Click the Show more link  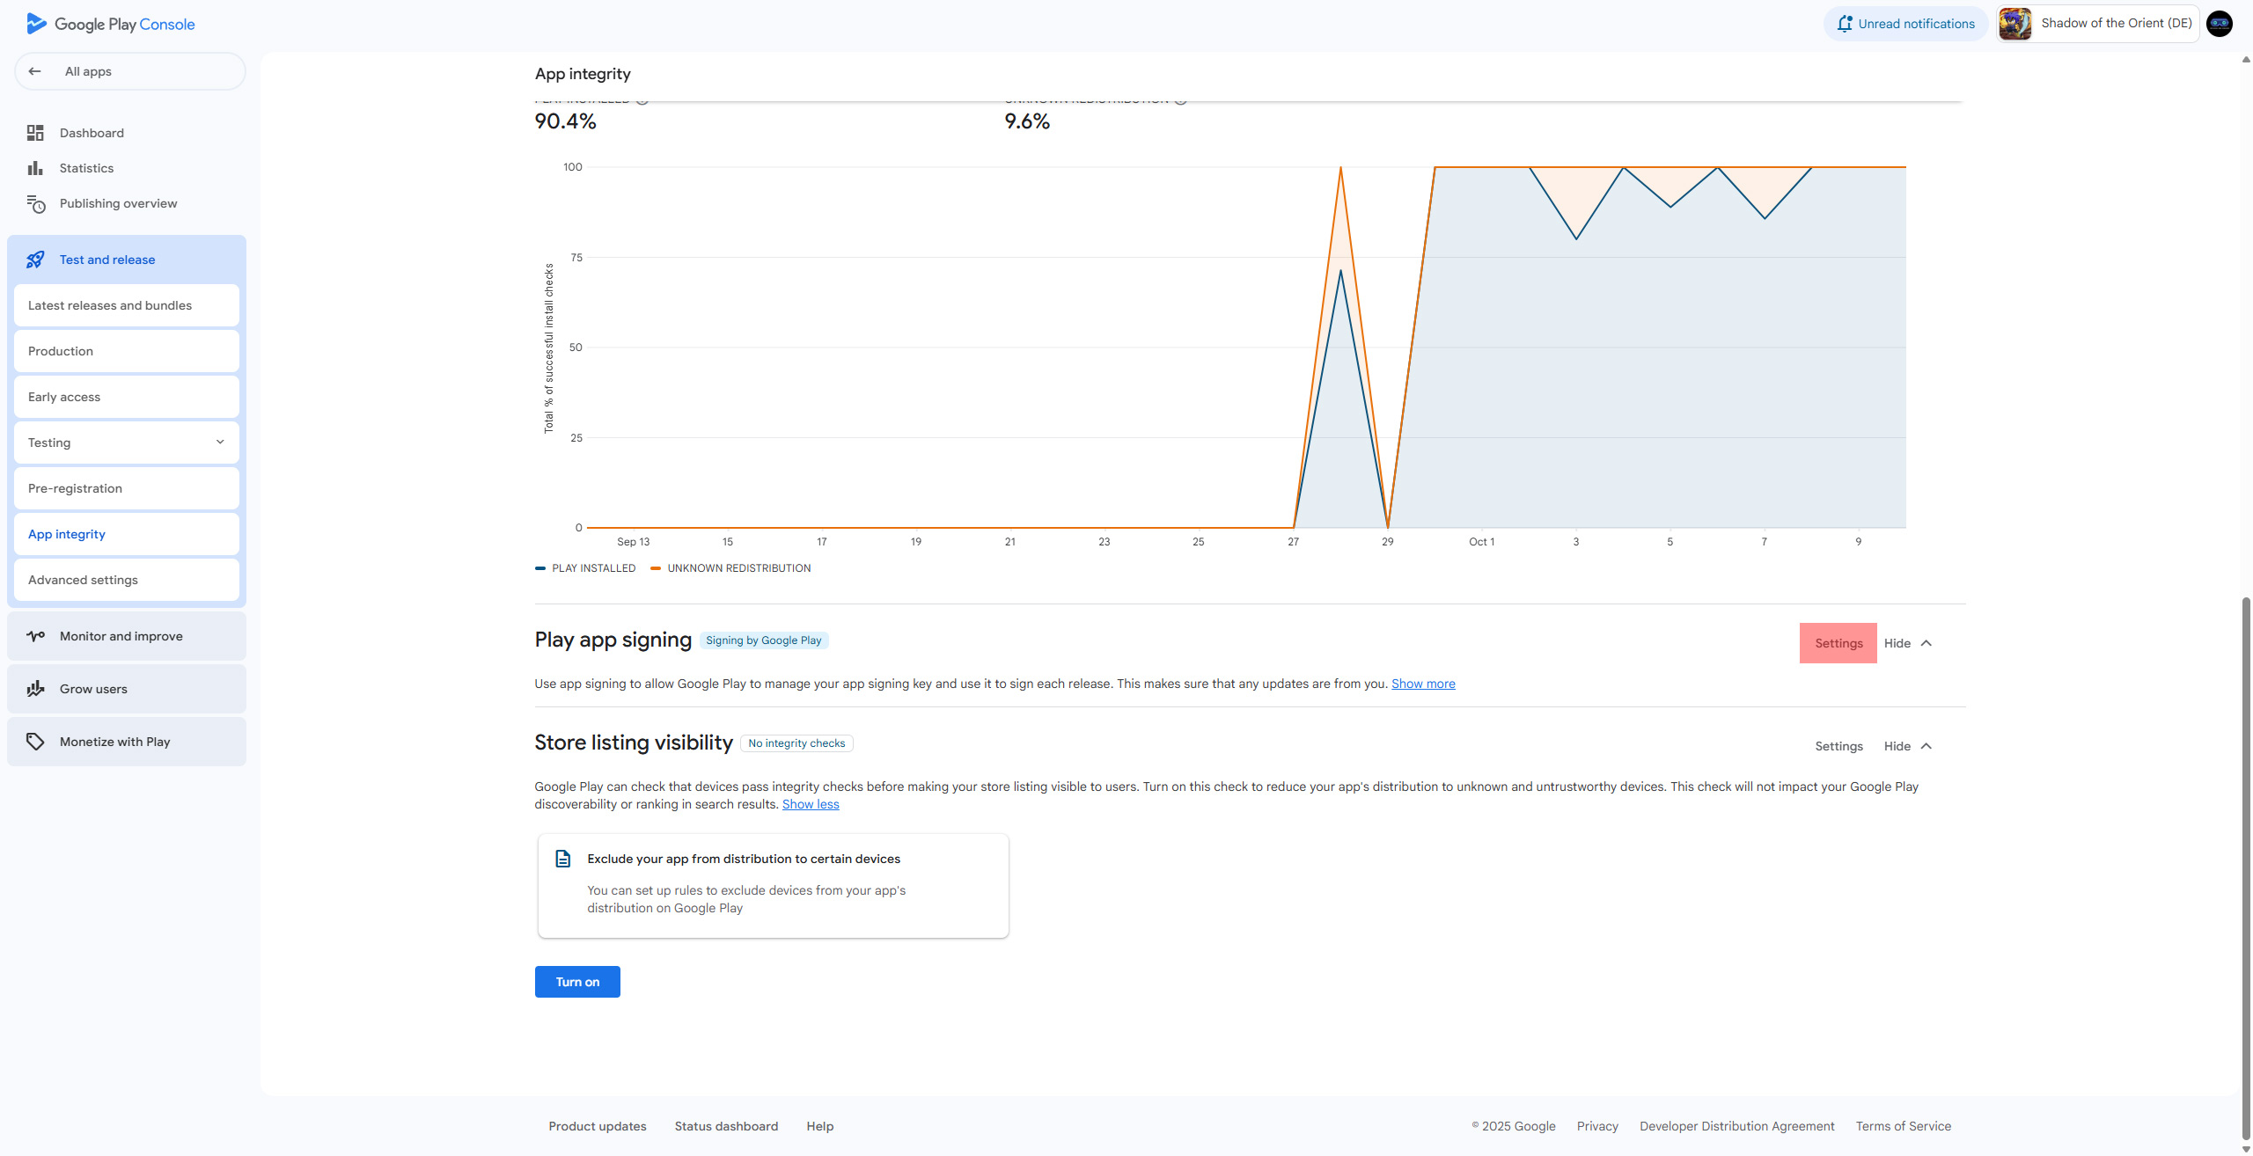pos(1423,684)
